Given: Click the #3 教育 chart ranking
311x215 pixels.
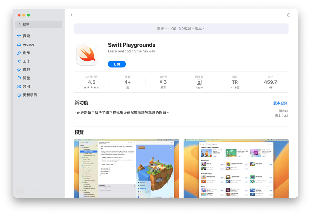Looking at the screenshot, I should [163, 82].
